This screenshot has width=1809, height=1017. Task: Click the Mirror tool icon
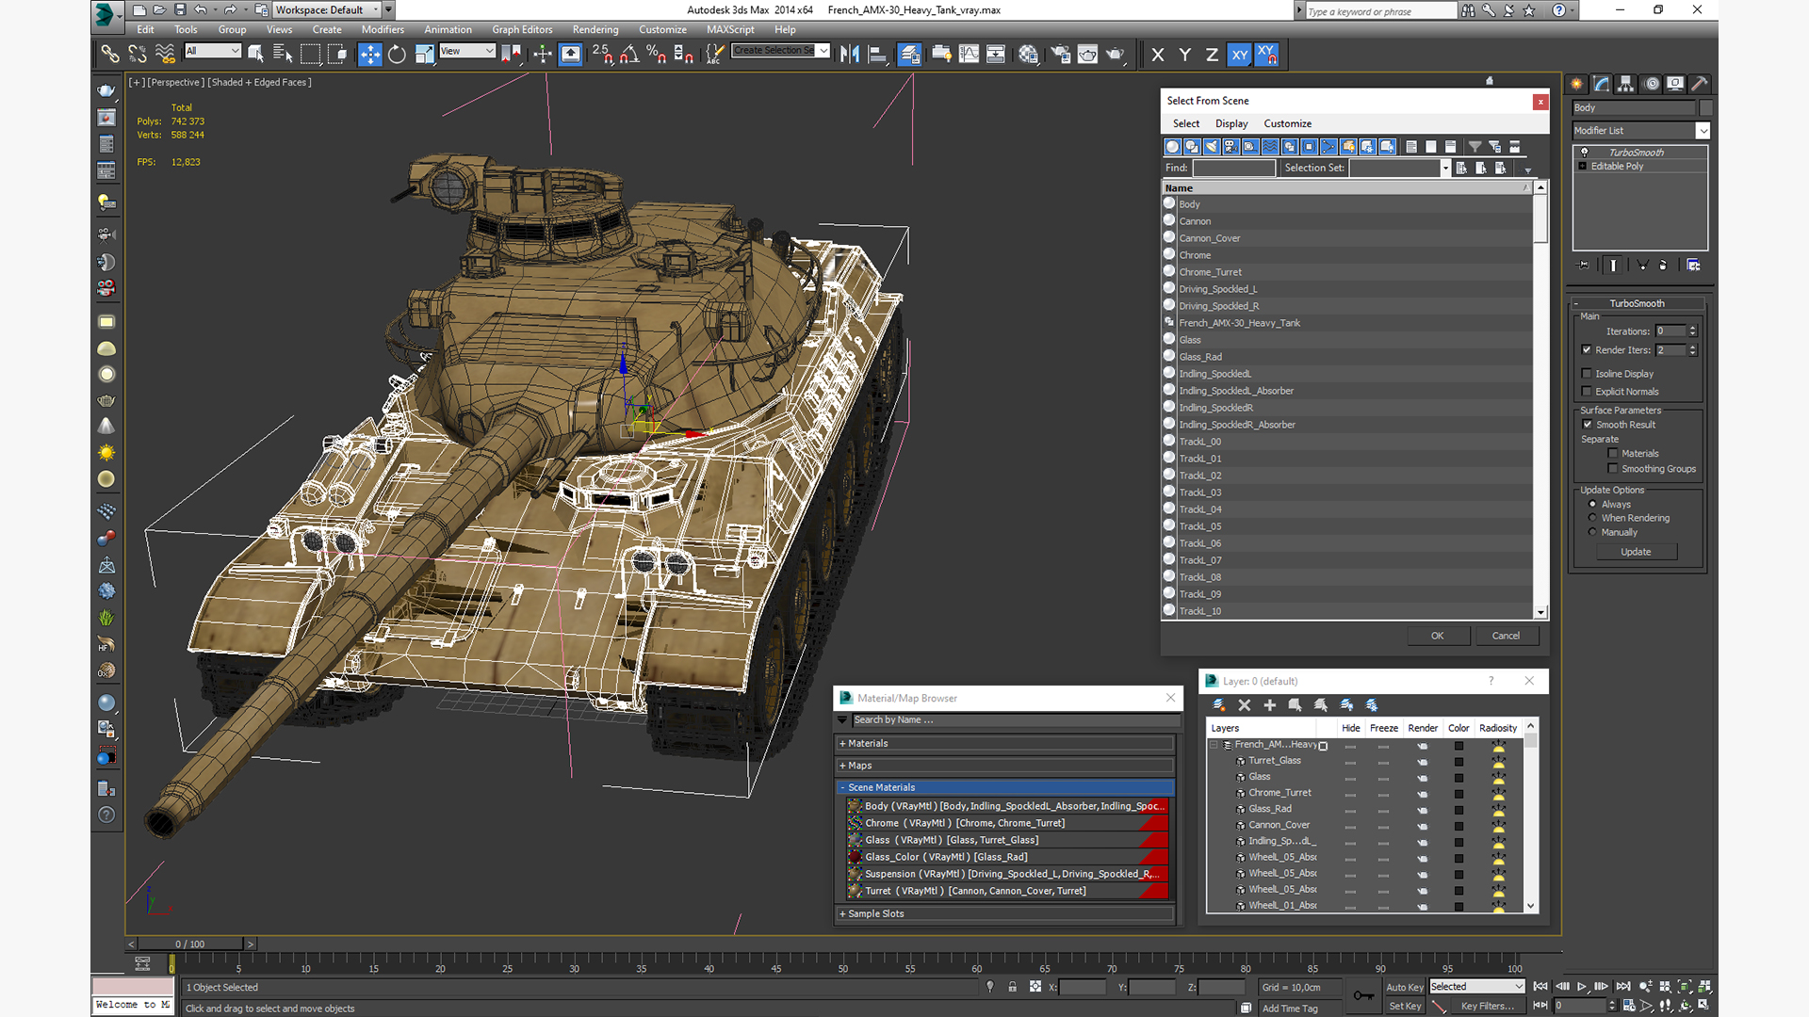(x=850, y=55)
